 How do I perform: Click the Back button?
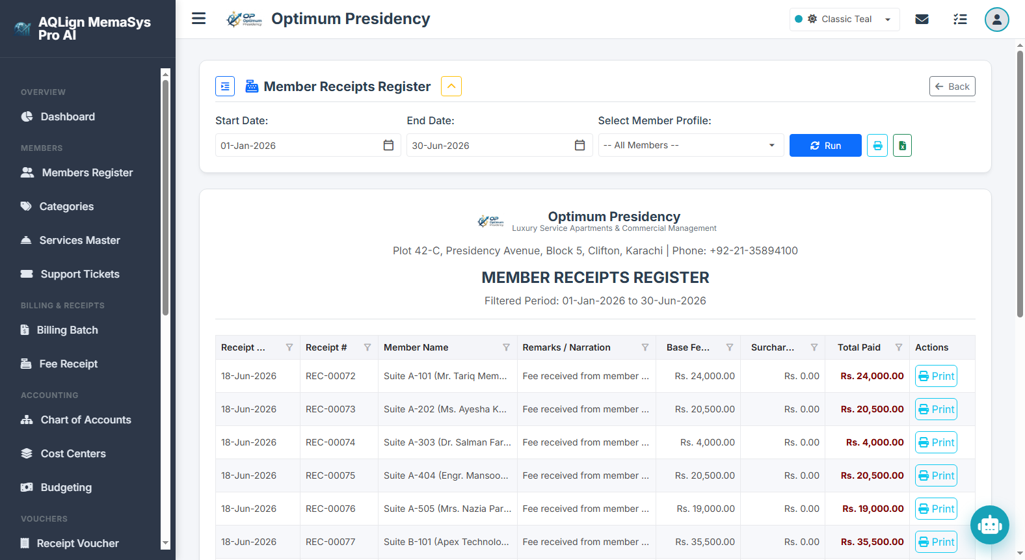point(952,87)
